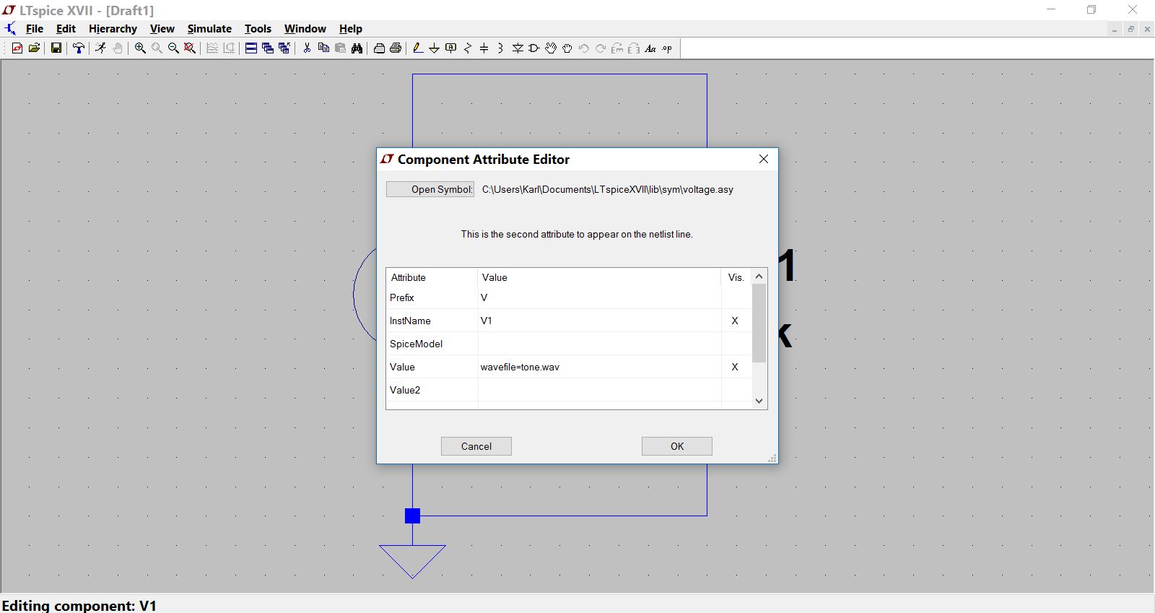Click the Zoom to Fit crossed magnifier icon

[190, 48]
